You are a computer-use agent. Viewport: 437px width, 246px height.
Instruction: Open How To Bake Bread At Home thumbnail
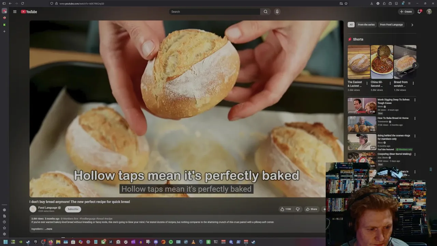tap(362, 124)
